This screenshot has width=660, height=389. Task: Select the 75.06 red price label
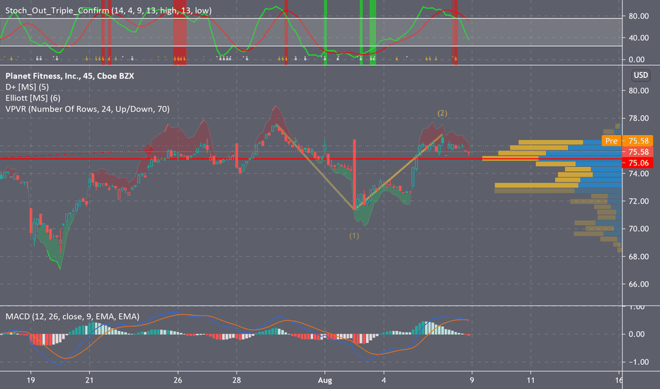(x=638, y=163)
